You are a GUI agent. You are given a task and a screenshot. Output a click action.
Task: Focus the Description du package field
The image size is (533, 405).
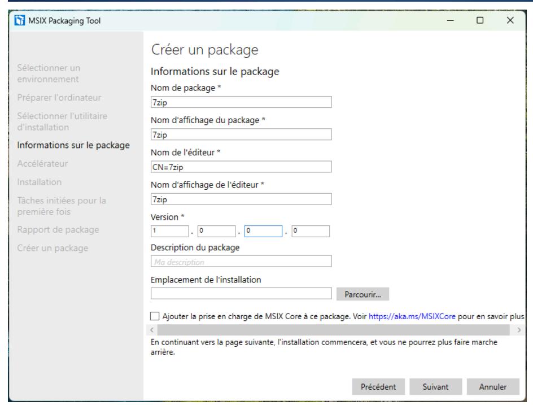(241, 261)
